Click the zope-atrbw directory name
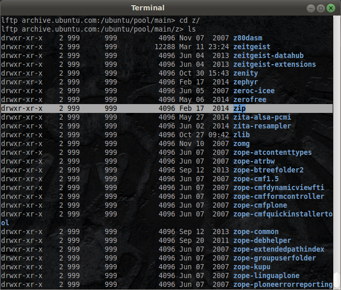 pyautogui.click(x=254, y=161)
